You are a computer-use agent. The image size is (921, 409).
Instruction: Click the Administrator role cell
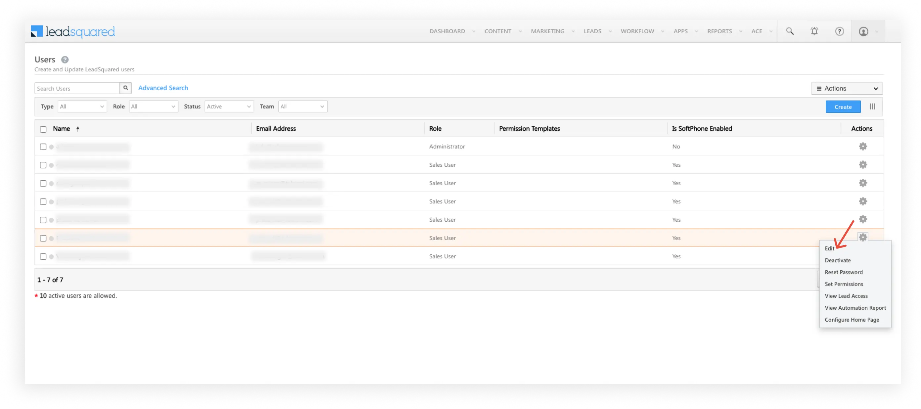click(x=447, y=146)
